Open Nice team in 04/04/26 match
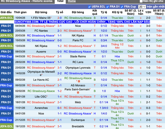Image resolution: width=165 pixels, height=129 pixels. tap(78, 26)
